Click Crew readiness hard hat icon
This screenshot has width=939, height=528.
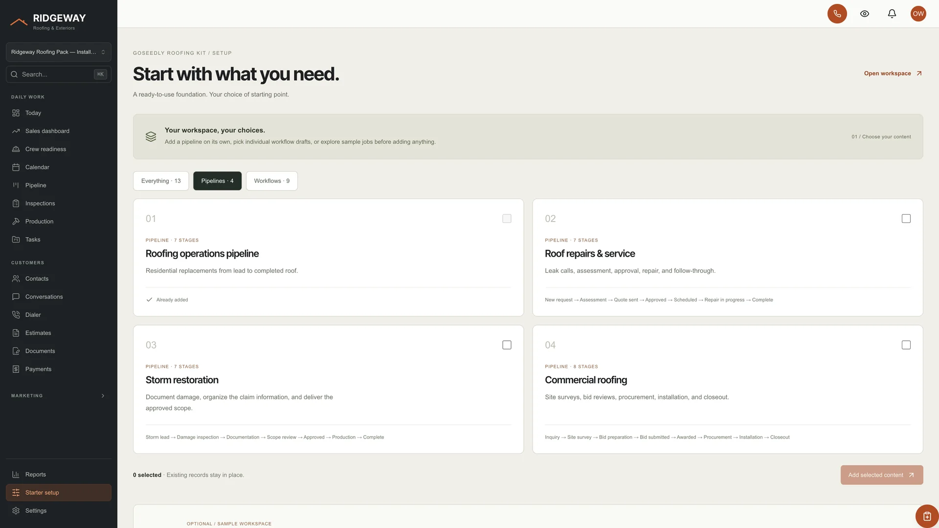click(x=16, y=149)
